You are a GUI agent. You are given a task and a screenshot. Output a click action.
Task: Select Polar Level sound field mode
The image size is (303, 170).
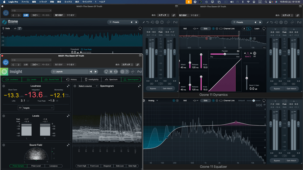pos(36,166)
